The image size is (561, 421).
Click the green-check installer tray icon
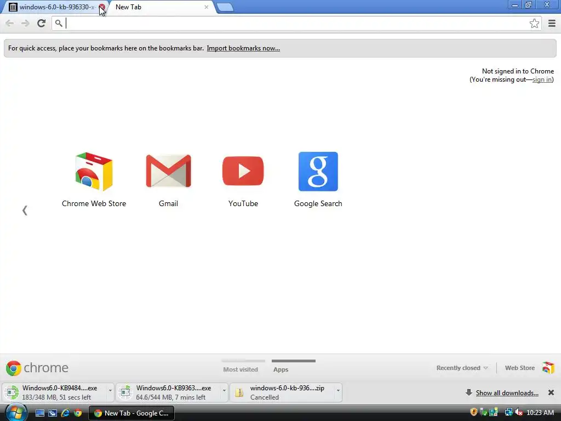tap(483, 412)
